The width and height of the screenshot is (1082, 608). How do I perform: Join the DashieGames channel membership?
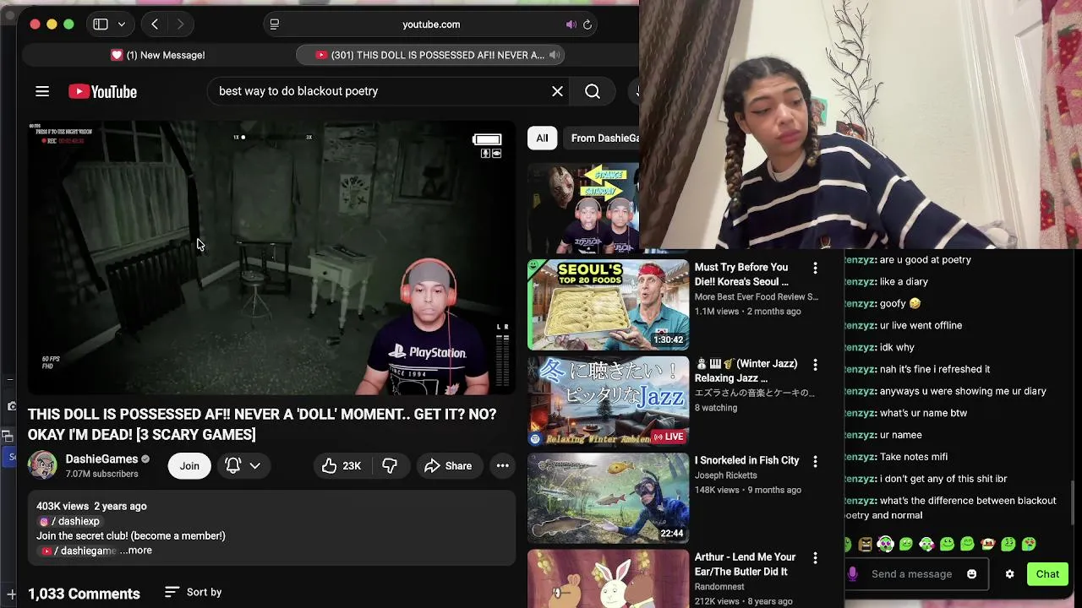point(189,466)
